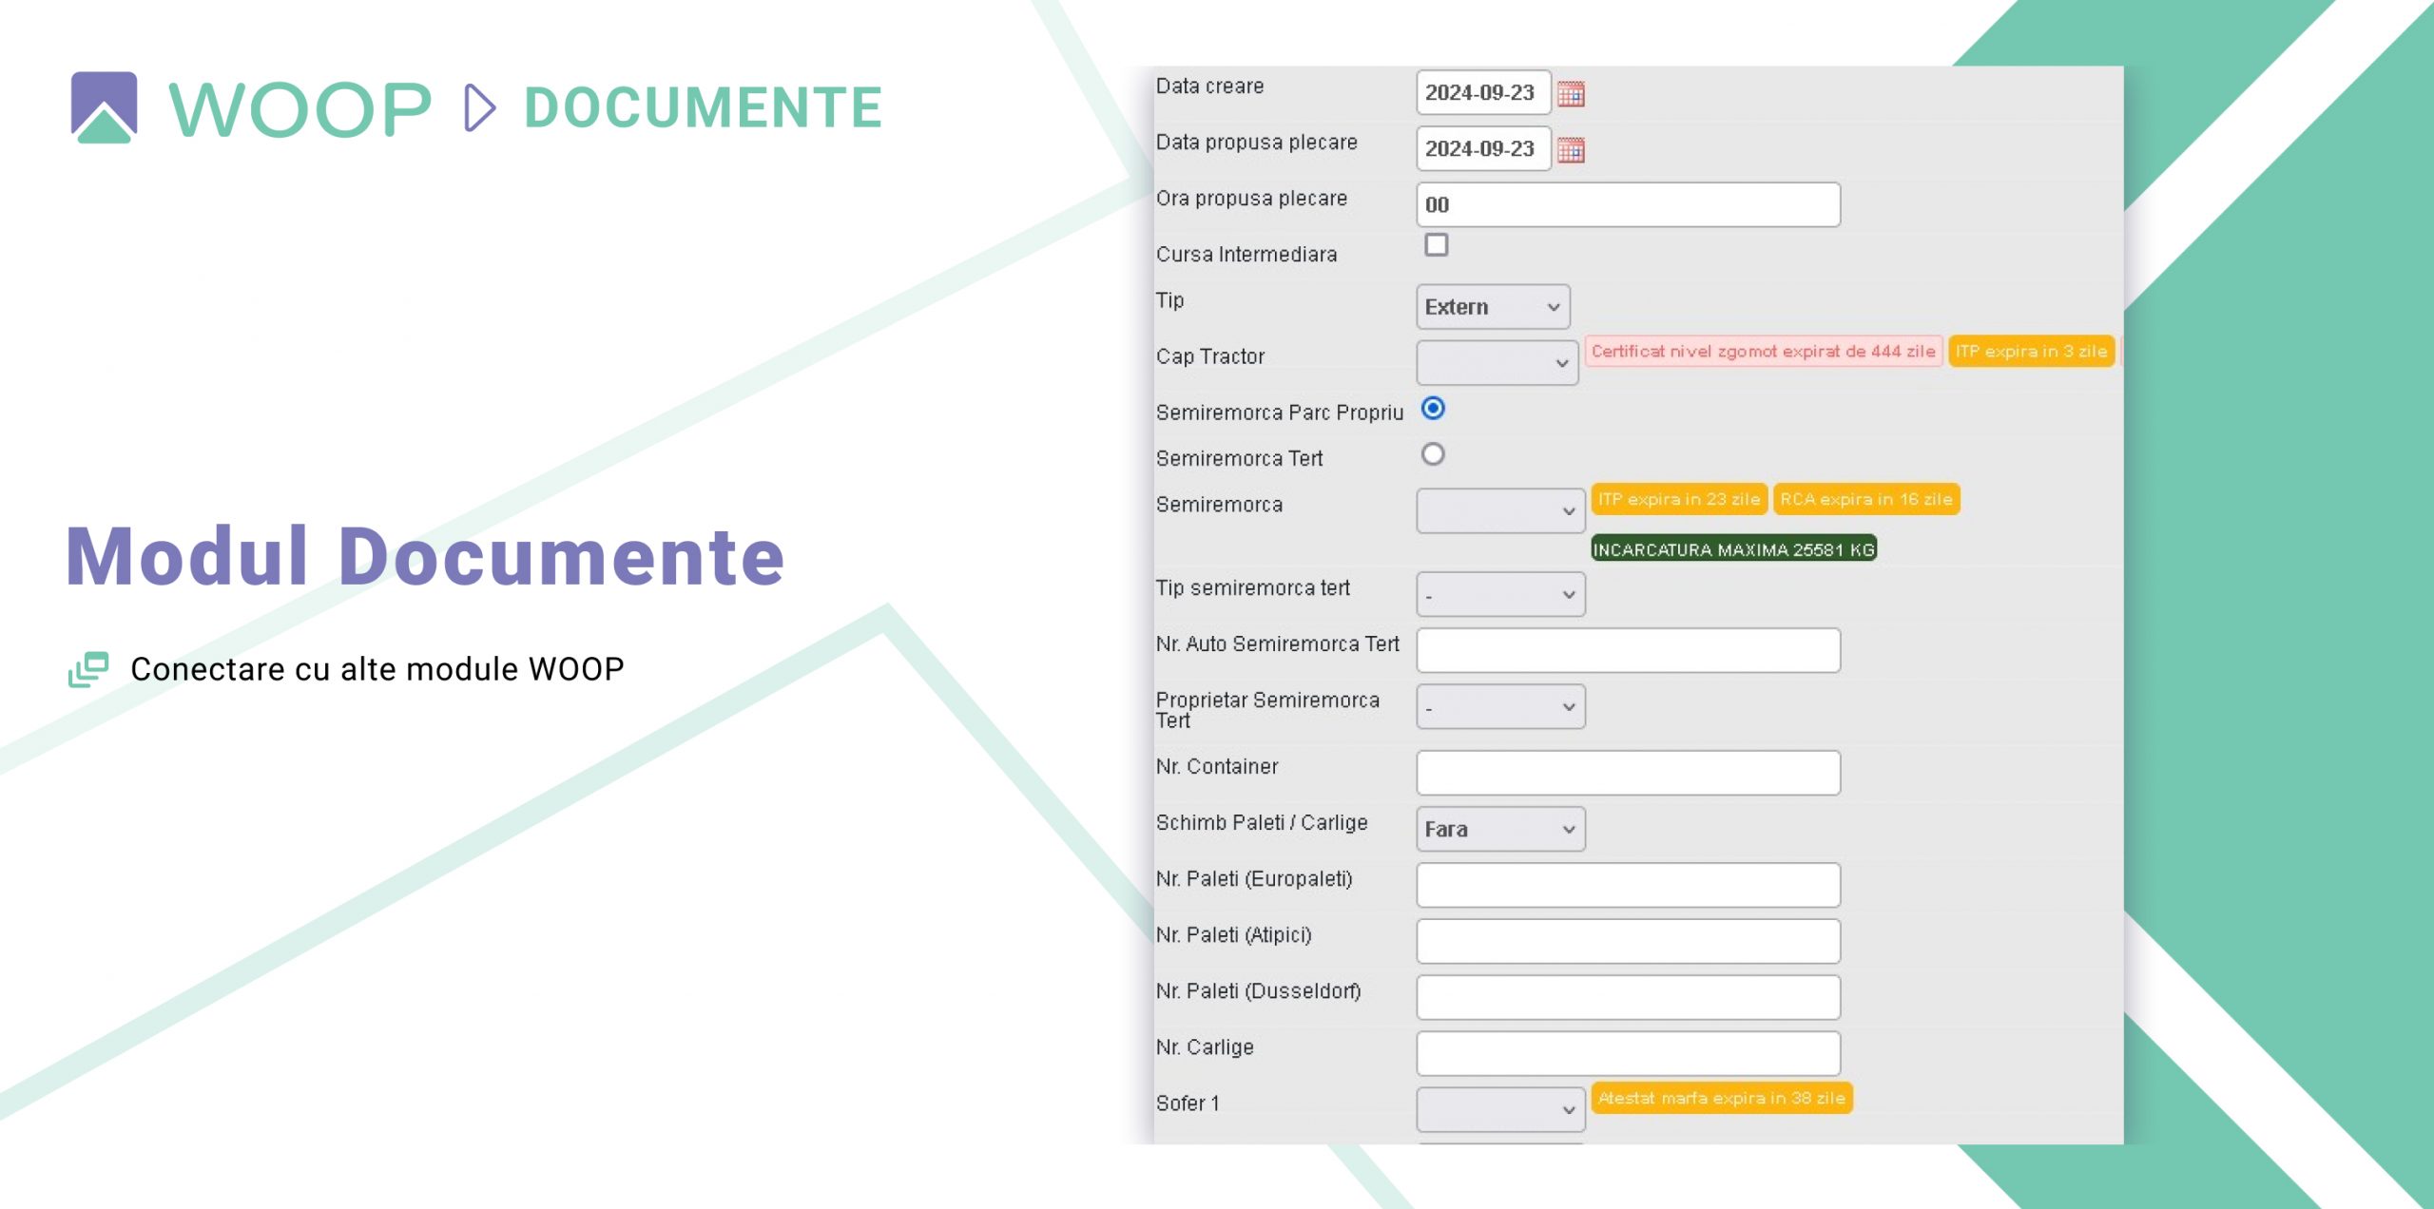This screenshot has height=1209, width=2434.
Task: Click the ITP expira in 23 zile badge
Action: pos(1679,499)
